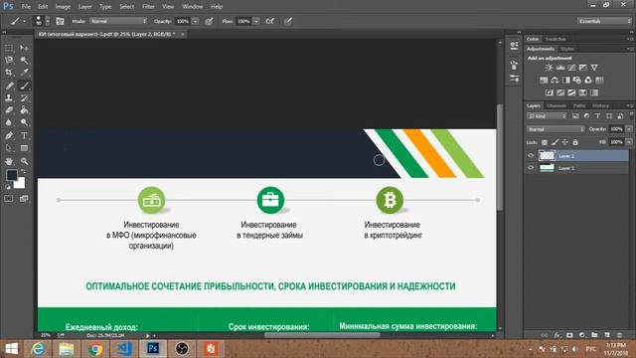This screenshot has height=358, width=636.
Task: Open Brush Preset picker dropdown
Action: click(x=48, y=21)
